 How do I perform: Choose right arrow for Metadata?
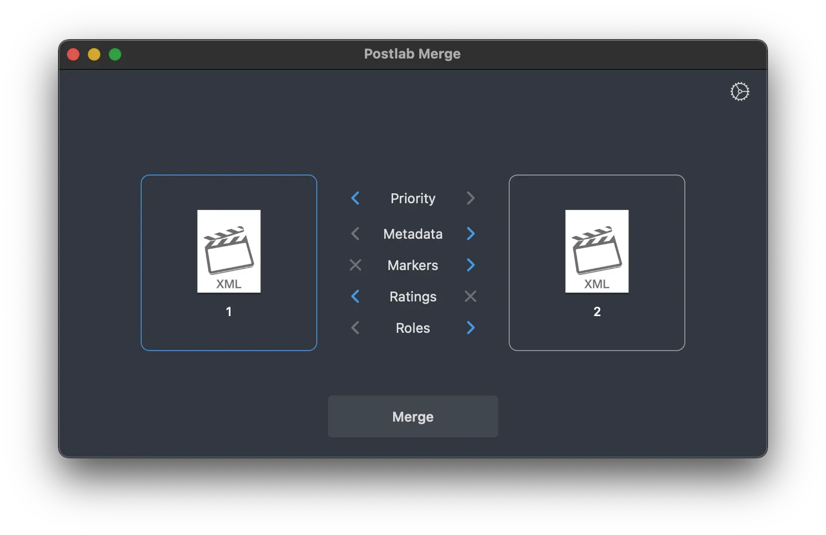[471, 234]
